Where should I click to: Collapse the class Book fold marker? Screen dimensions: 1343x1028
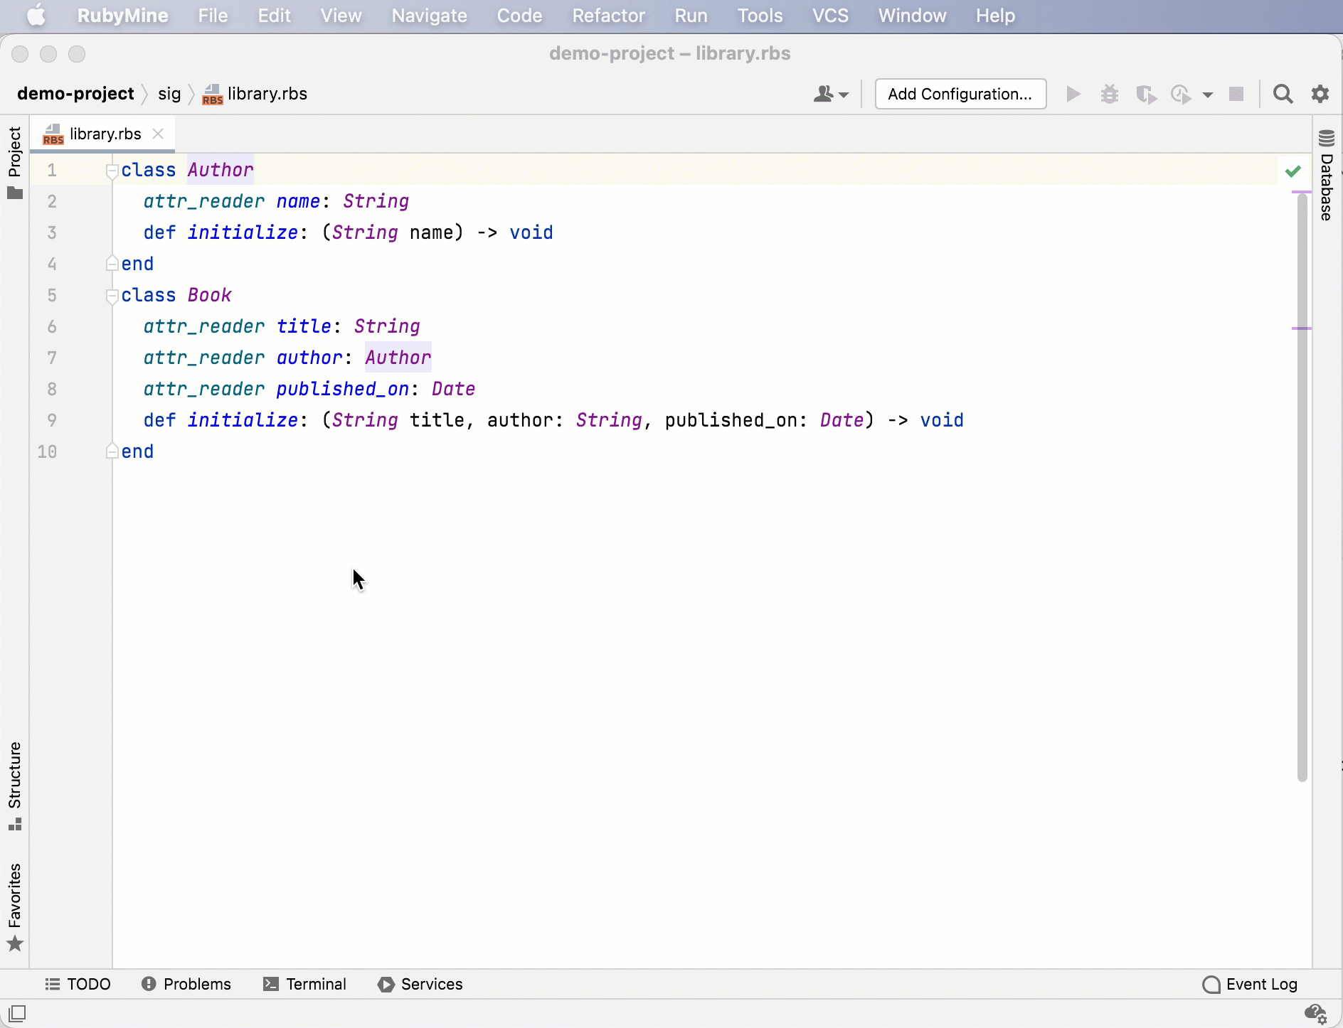click(x=112, y=296)
